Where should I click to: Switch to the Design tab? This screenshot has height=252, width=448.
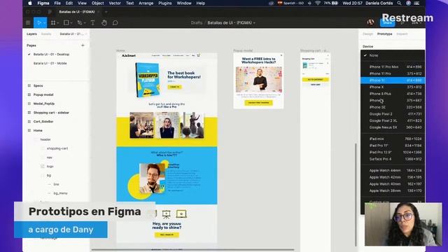pos(367,34)
